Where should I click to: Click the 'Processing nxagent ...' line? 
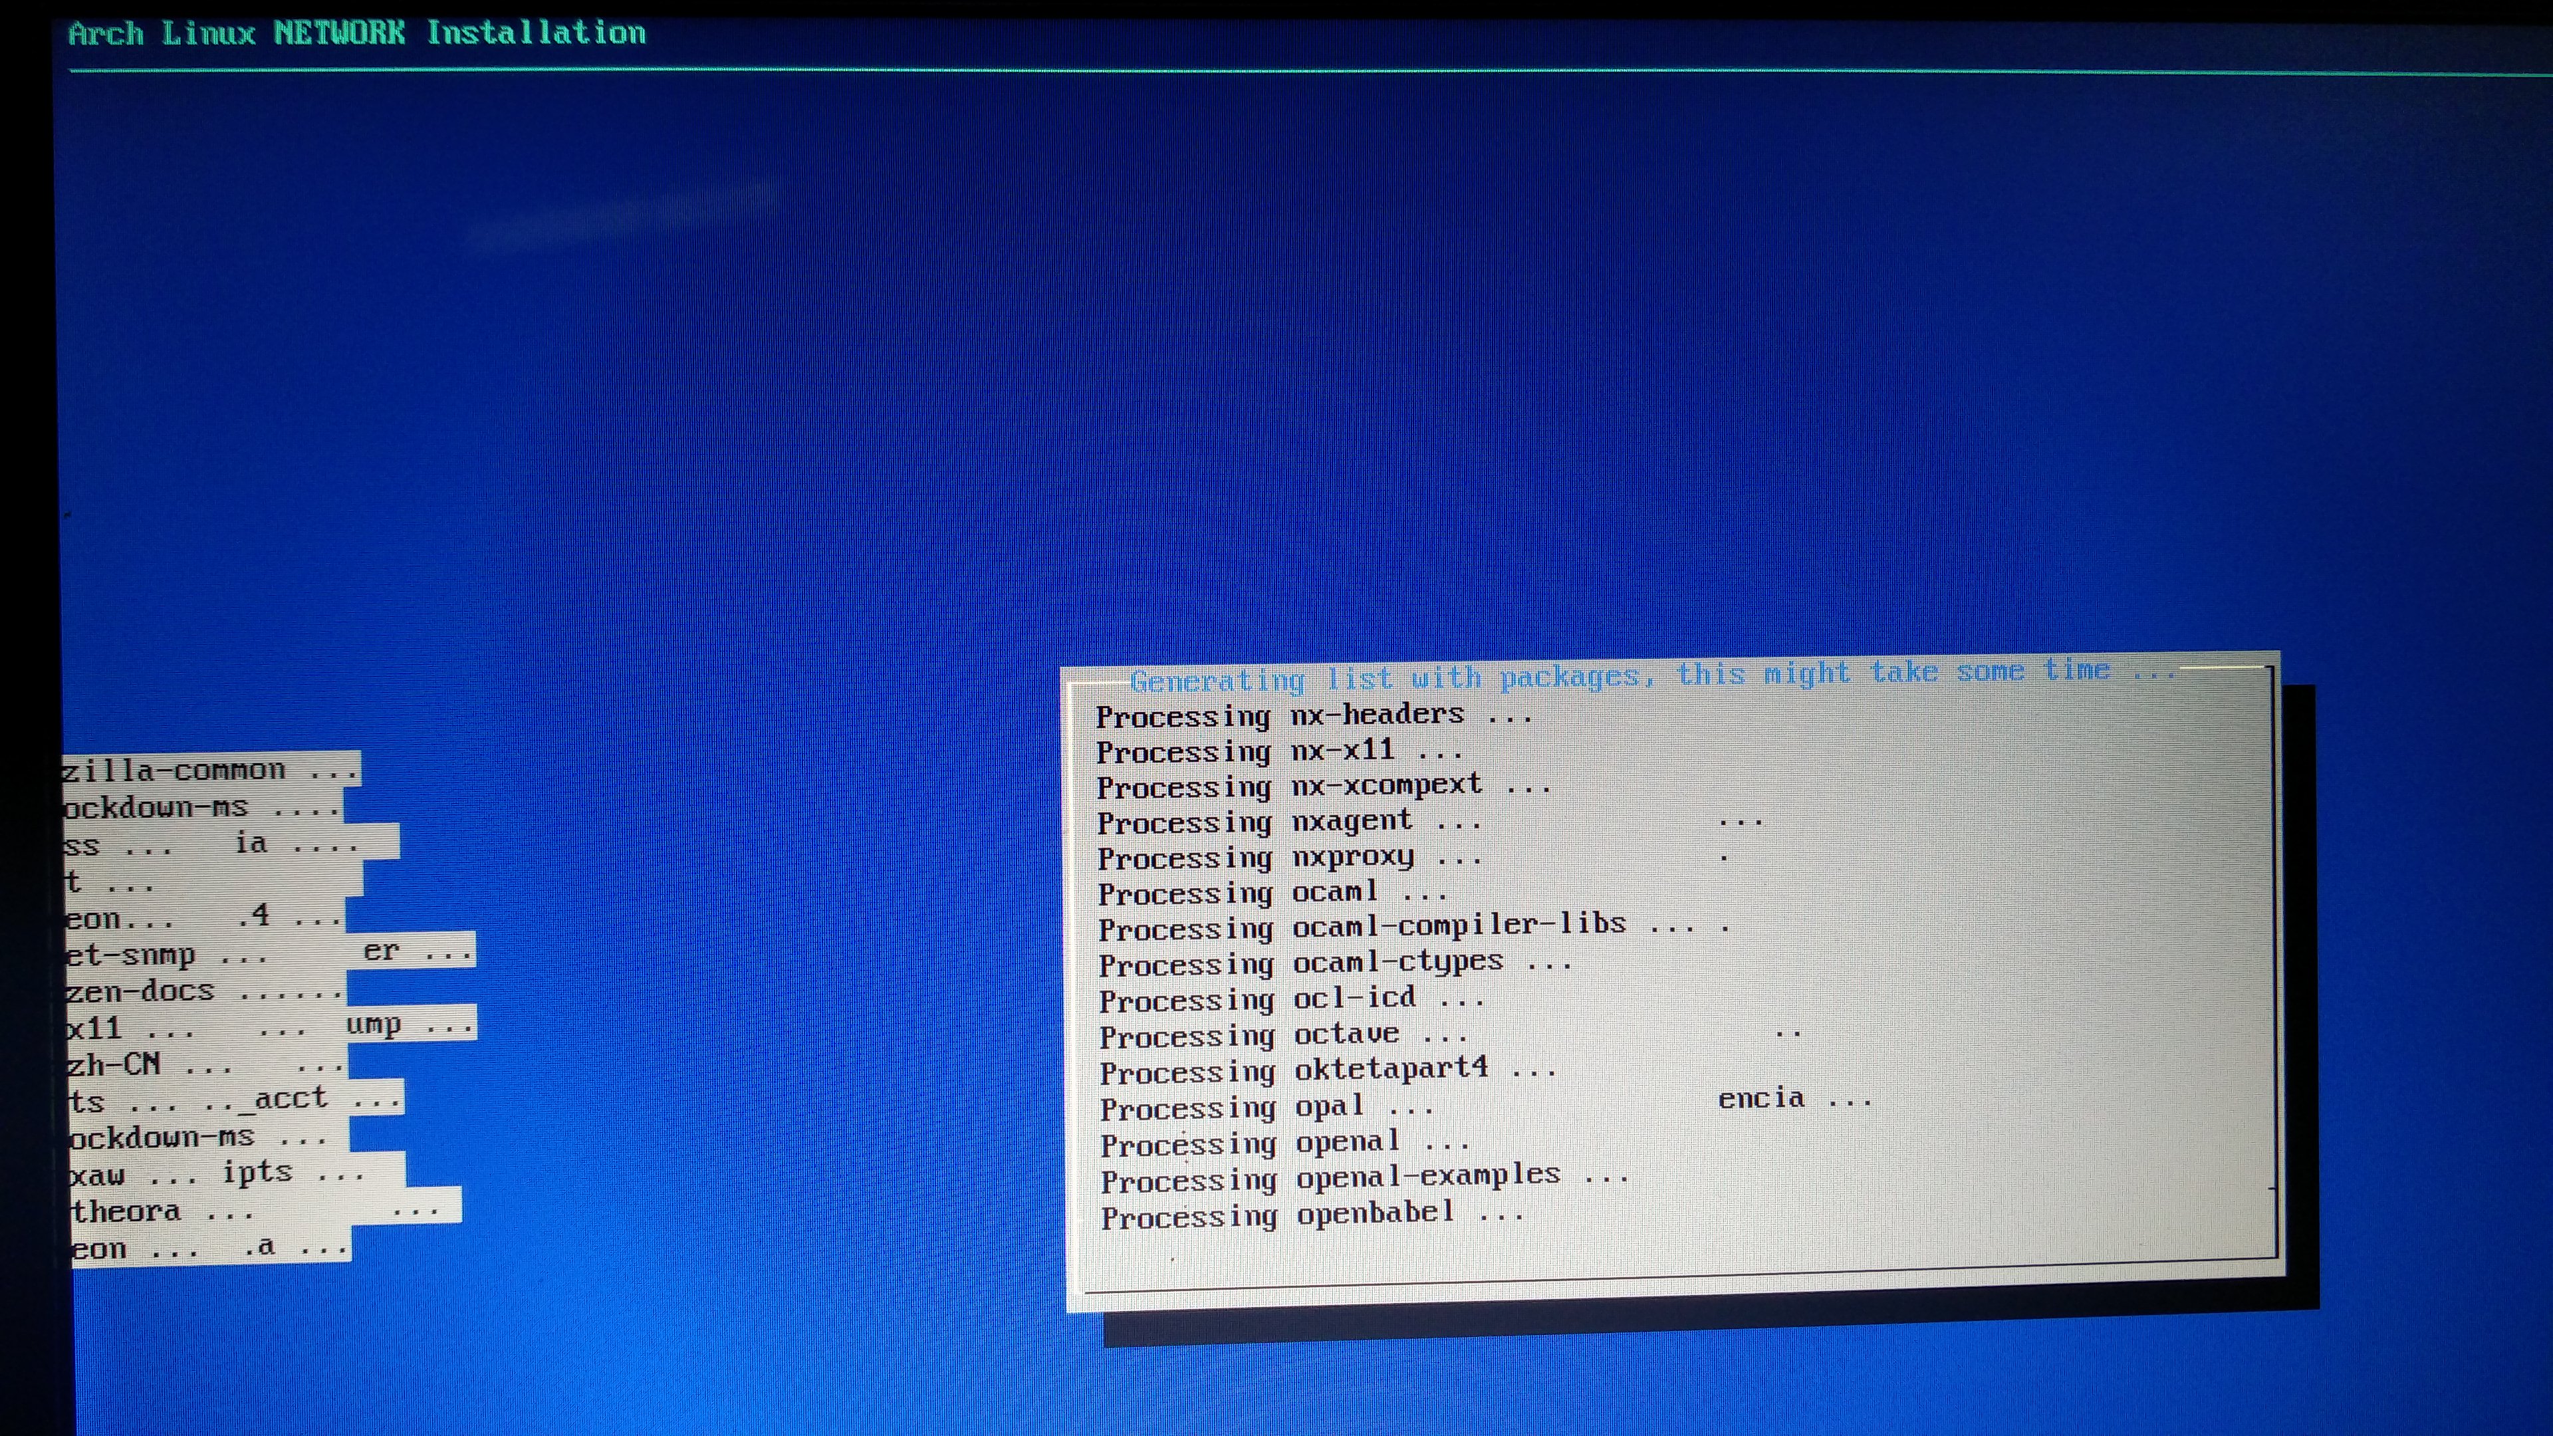(1289, 822)
